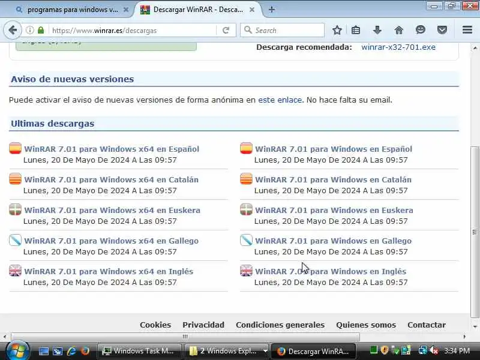Screen dimensions: 480x360
Task: Open WinRAR 7.01 para Windows en Catalán
Action: click(333, 179)
